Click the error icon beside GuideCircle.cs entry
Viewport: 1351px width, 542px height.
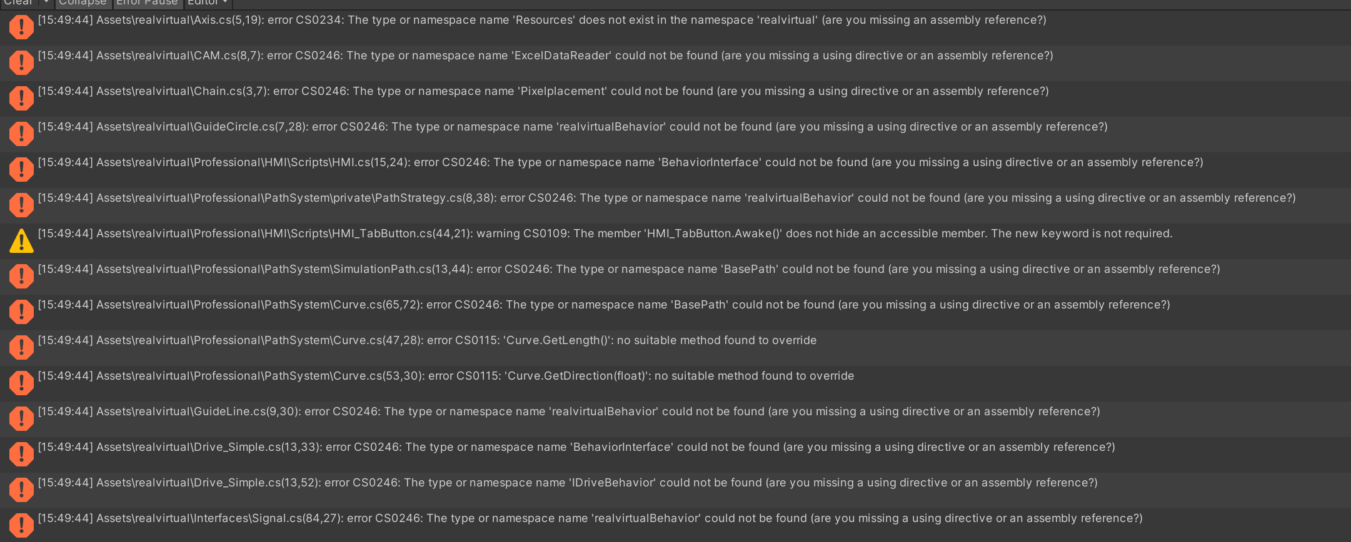[x=21, y=134]
